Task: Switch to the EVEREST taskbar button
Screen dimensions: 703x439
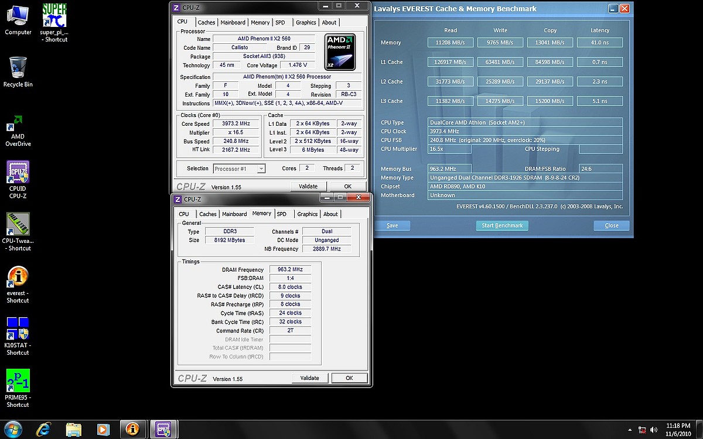Action: (133, 429)
